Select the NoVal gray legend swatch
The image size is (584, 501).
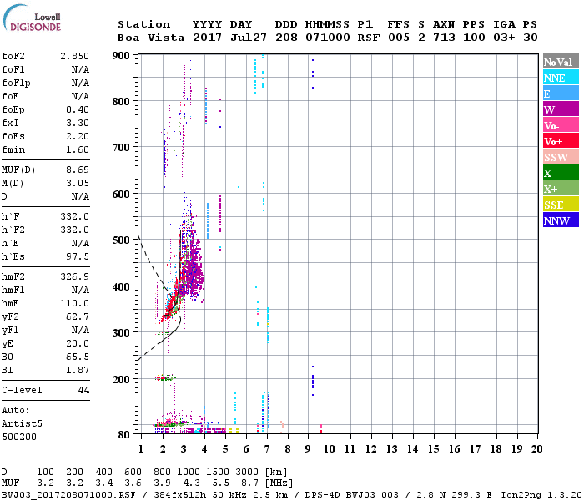coord(561,62)
